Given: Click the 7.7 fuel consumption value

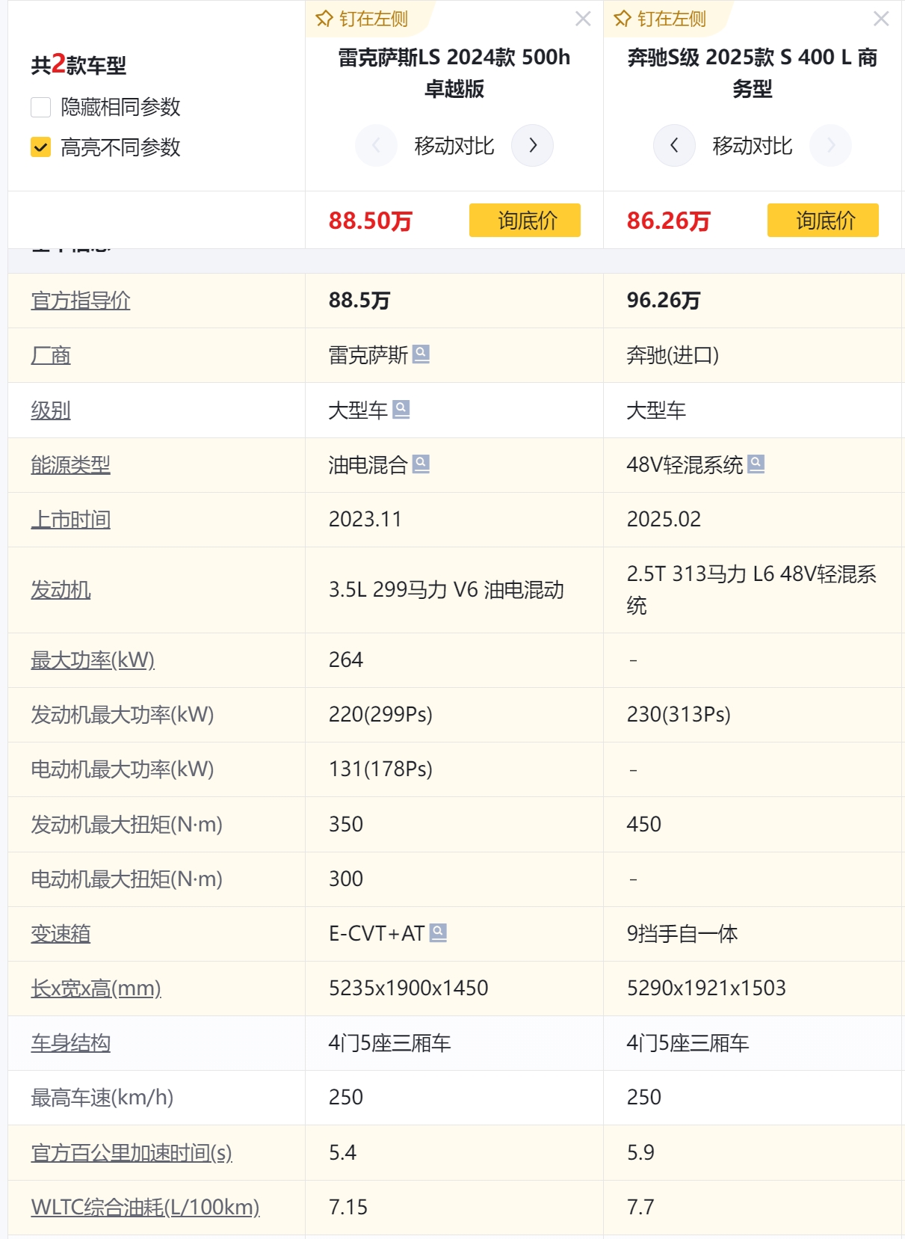Looking at the screenshot, I should pos(640,1208).
